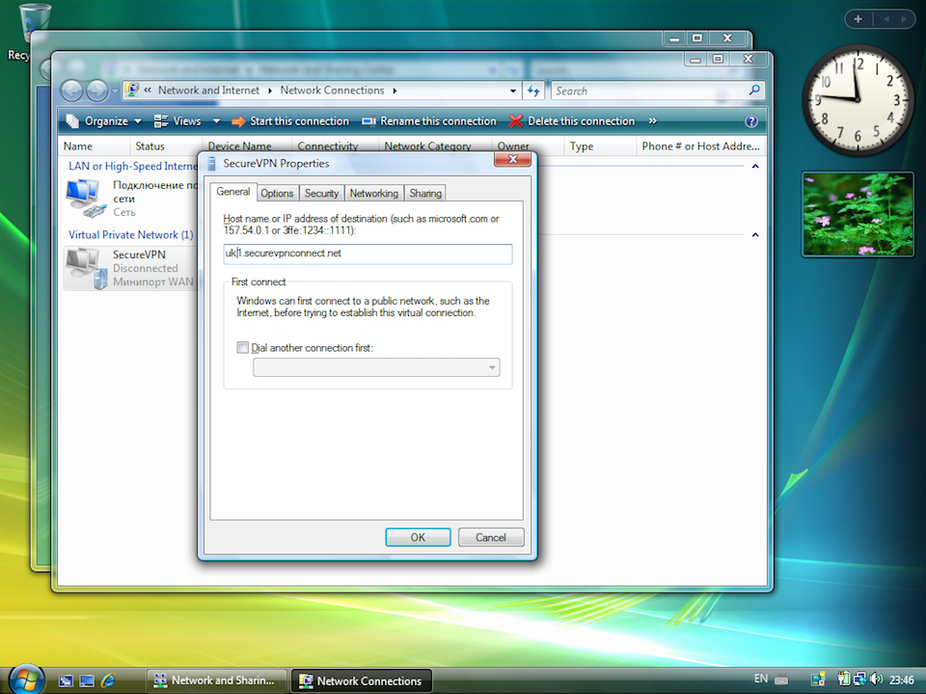Close the SecureVPN Properties dialog
Viewport: 926px width, 694px height.
click(x=512, y=159)
